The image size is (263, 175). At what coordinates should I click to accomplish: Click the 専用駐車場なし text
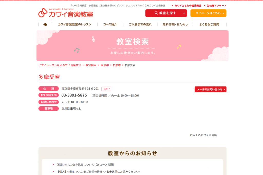[x=71, y=109]
